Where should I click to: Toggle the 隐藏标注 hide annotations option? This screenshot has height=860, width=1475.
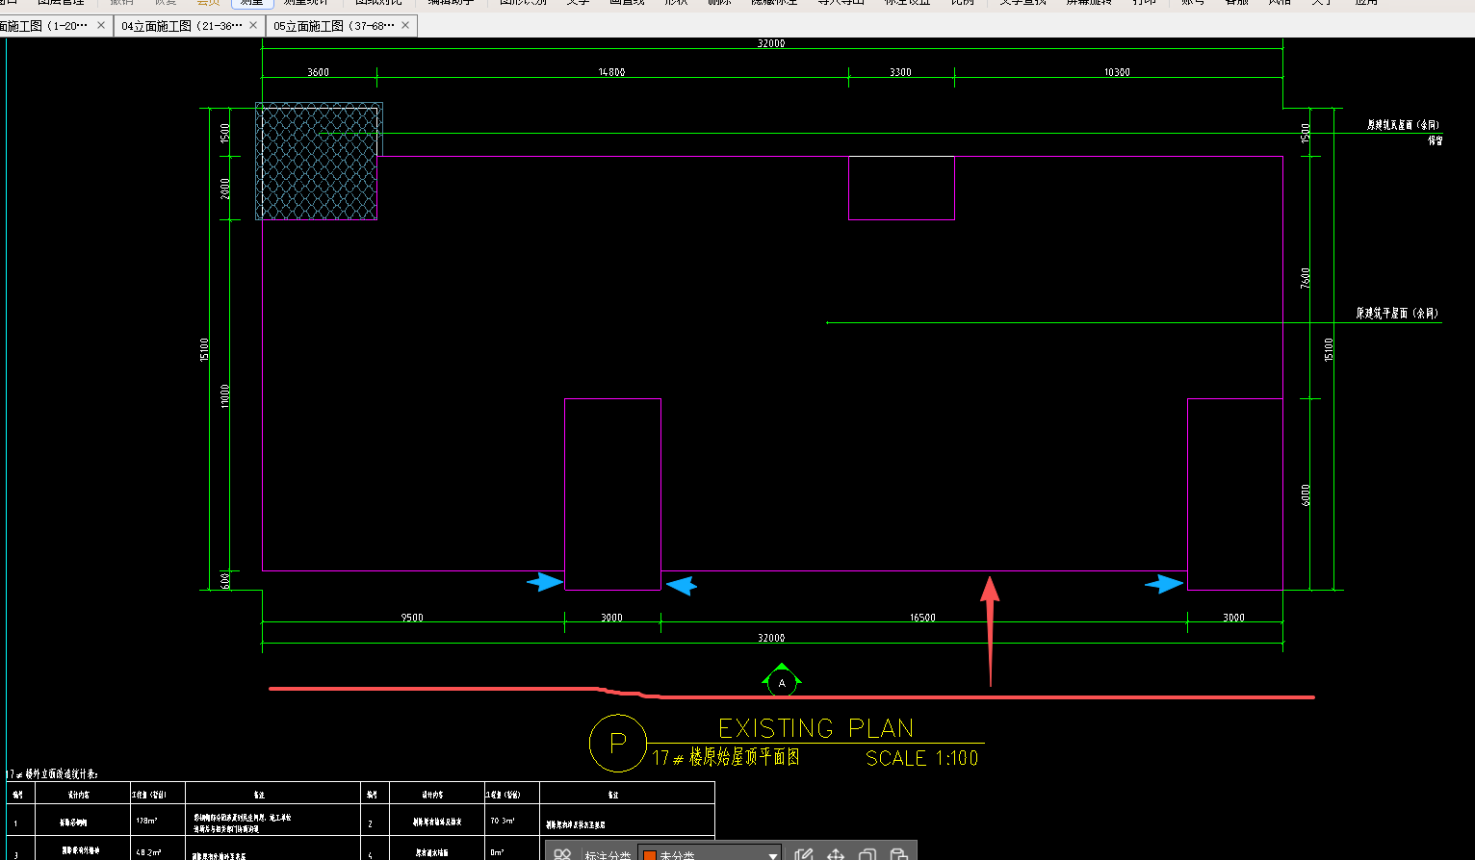[x=773, y=2]
